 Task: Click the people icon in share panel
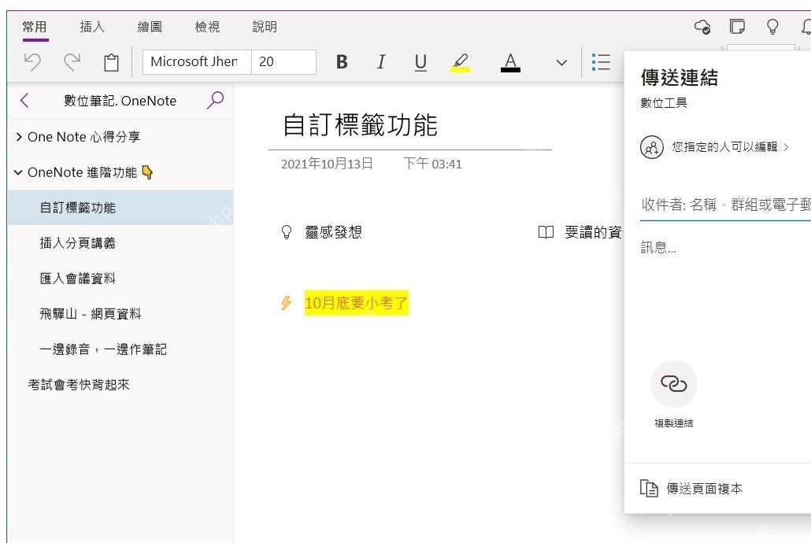[652, 147]
